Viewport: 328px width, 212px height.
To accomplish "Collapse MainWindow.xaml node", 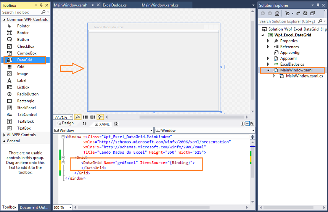I will point(268,70).
